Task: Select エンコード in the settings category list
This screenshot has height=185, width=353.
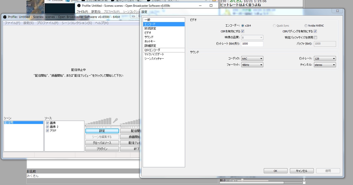Action: coord(164,24)
